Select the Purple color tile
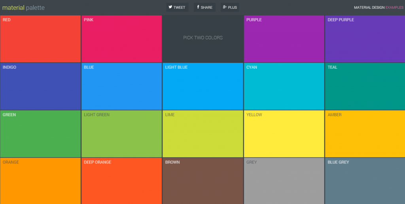 [284, 39]
